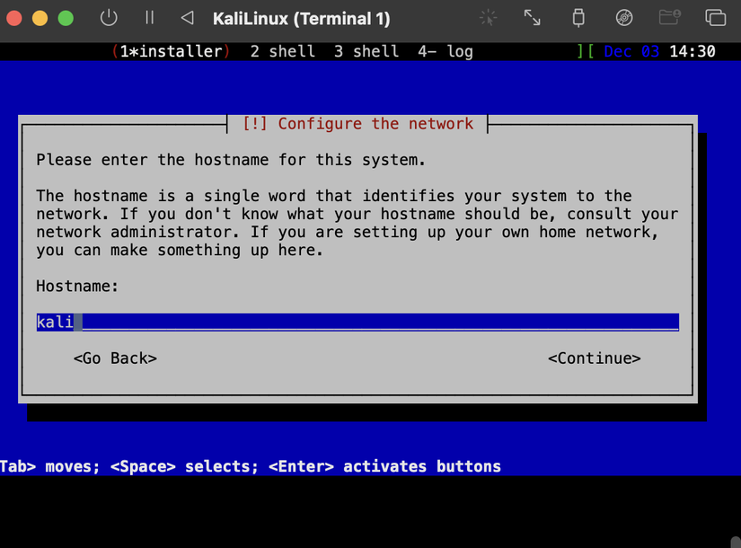Maximize the window with green button
Screen dimensions: 741x548
click(x=66, y=19)
